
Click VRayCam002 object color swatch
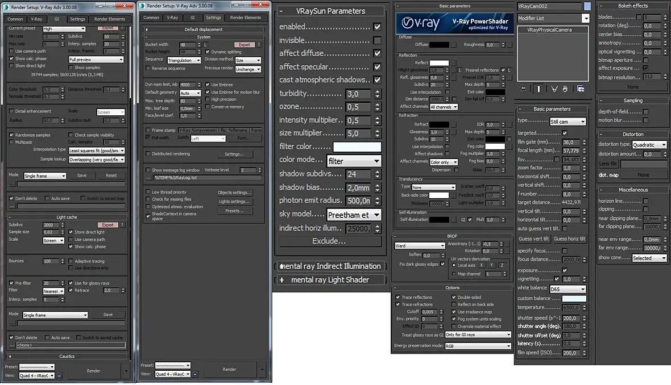pyautogui.click(x=587, y=6)
